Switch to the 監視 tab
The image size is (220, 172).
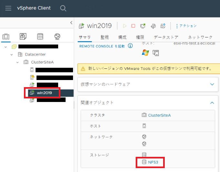tap(104, 37)
